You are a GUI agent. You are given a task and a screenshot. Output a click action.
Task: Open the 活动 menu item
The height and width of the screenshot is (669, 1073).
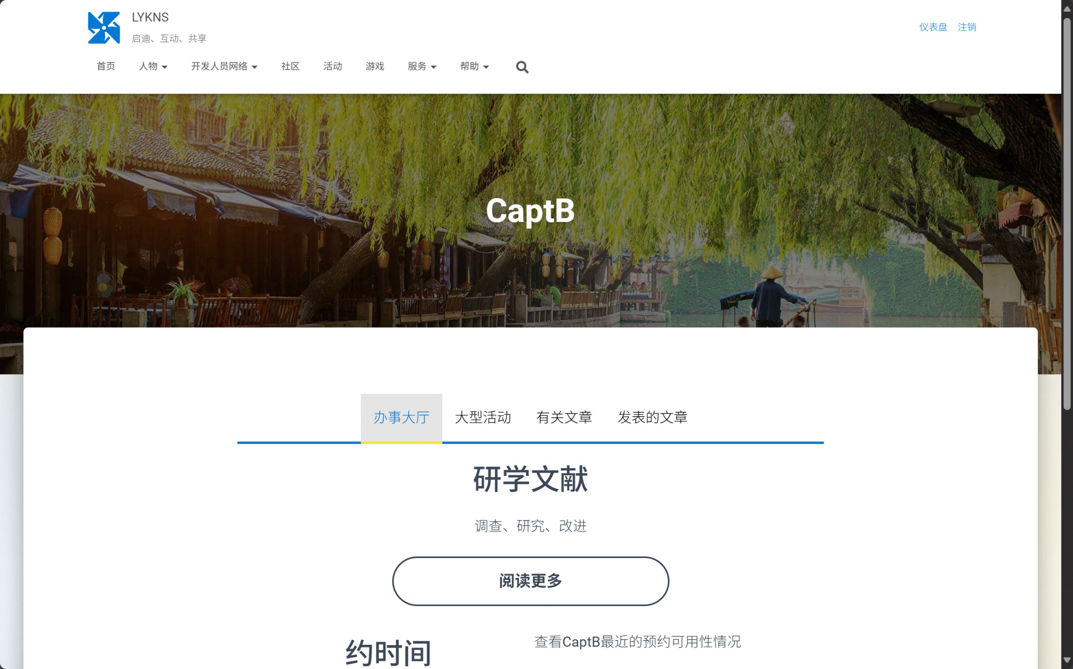click(332, 66)
